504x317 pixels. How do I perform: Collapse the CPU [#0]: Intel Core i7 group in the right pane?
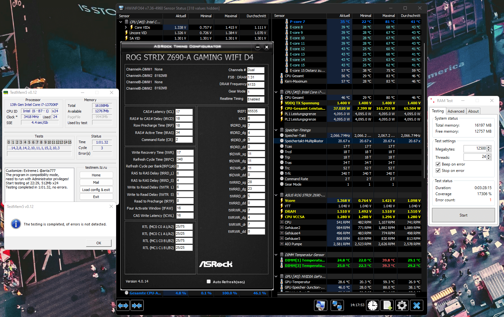click(276, 92)
